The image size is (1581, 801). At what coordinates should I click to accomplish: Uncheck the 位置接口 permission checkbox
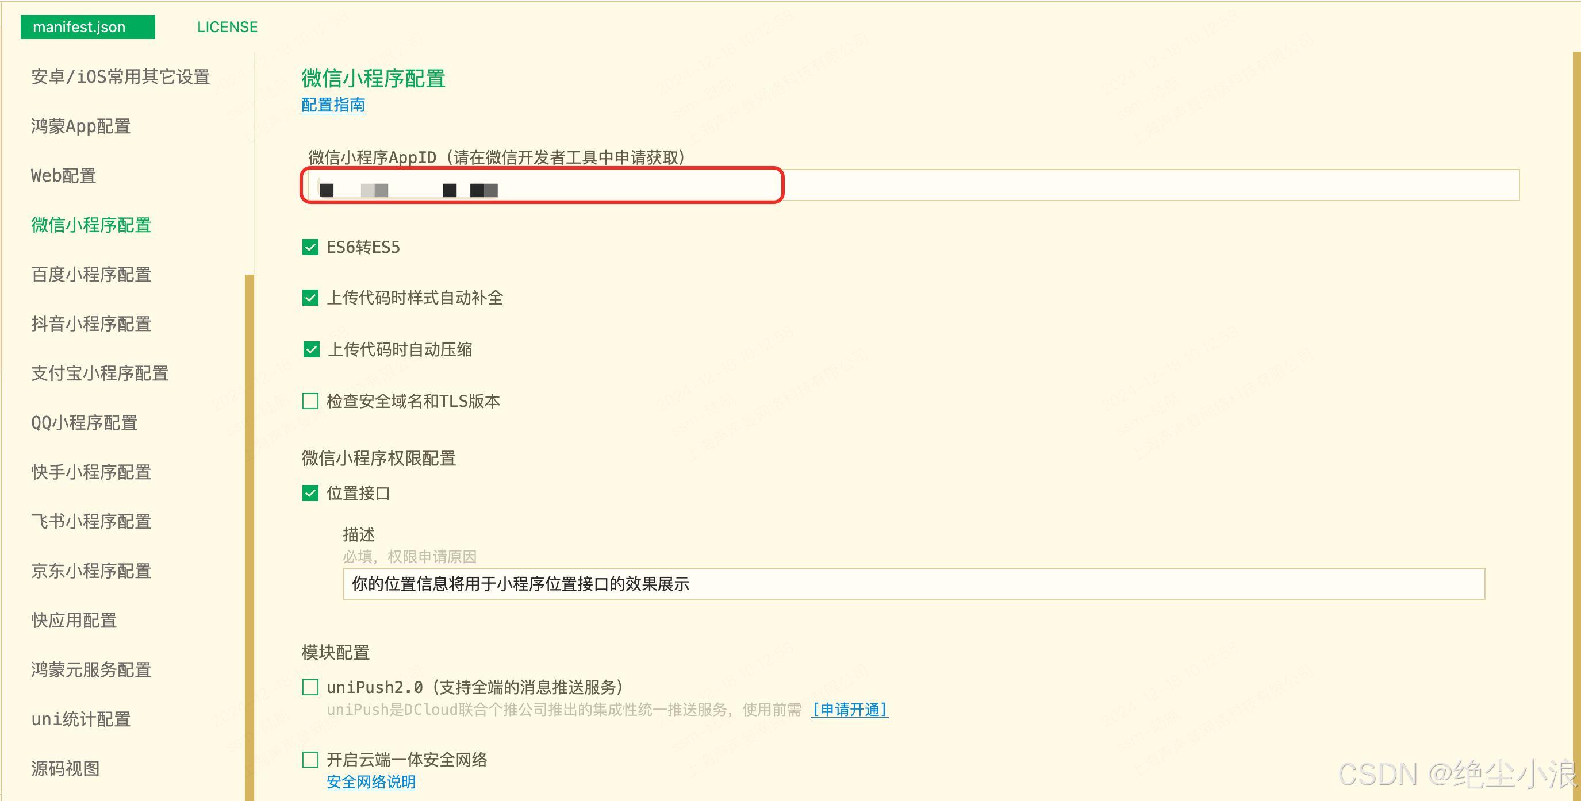click(310, 493)
